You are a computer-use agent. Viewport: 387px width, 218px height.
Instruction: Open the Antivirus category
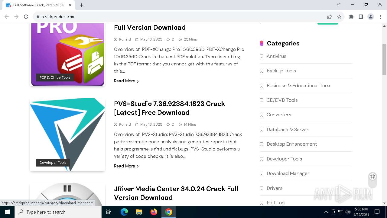click(x=276, y=56)
